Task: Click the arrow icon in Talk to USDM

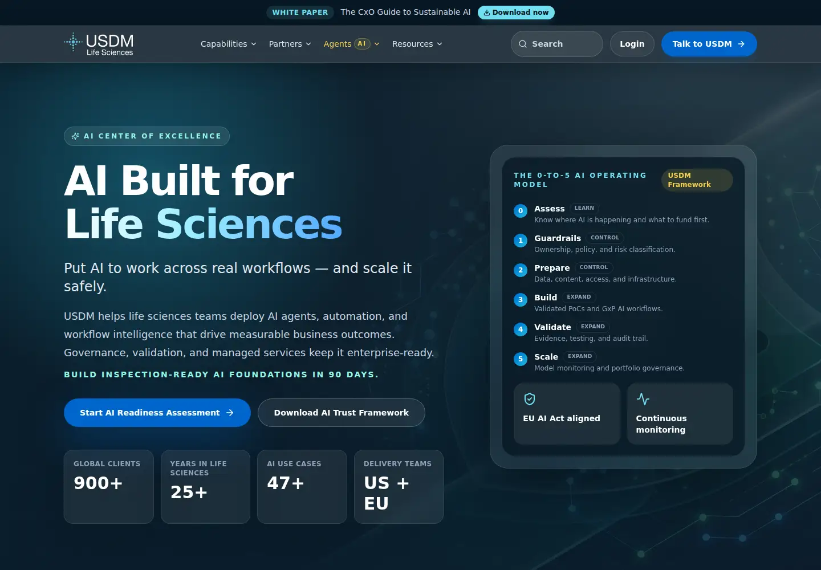Action: pos(741,44)
